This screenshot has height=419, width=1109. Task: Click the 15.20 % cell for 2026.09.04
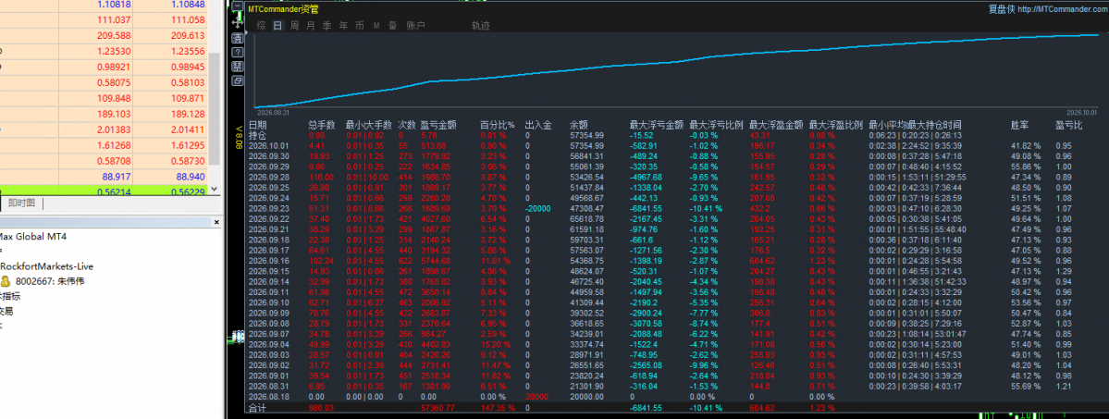(x=496, y=345)
